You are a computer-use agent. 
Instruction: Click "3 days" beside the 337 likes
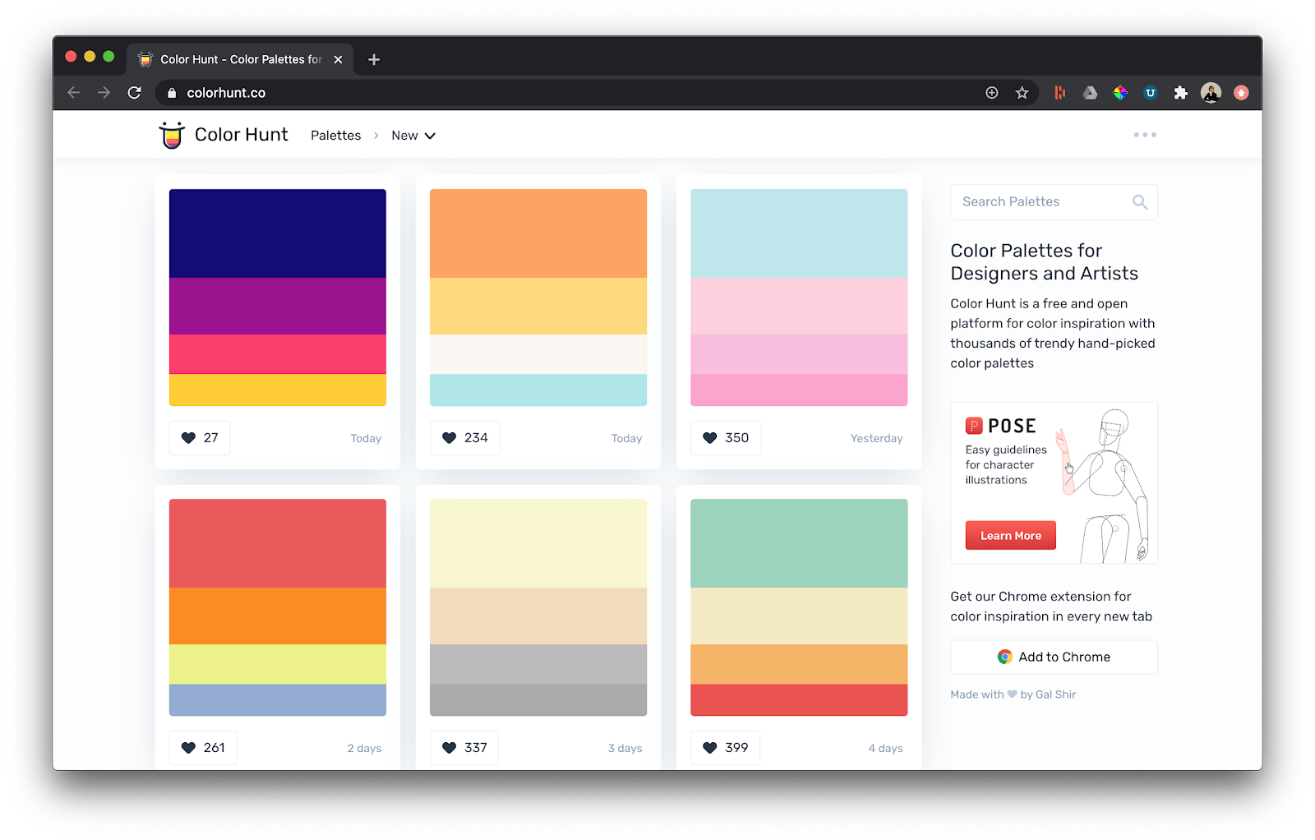point(625,749)
